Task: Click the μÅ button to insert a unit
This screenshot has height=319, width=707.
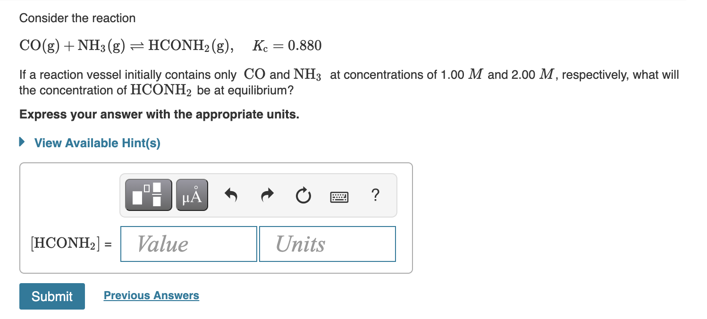Action: [x=191, y=194]
